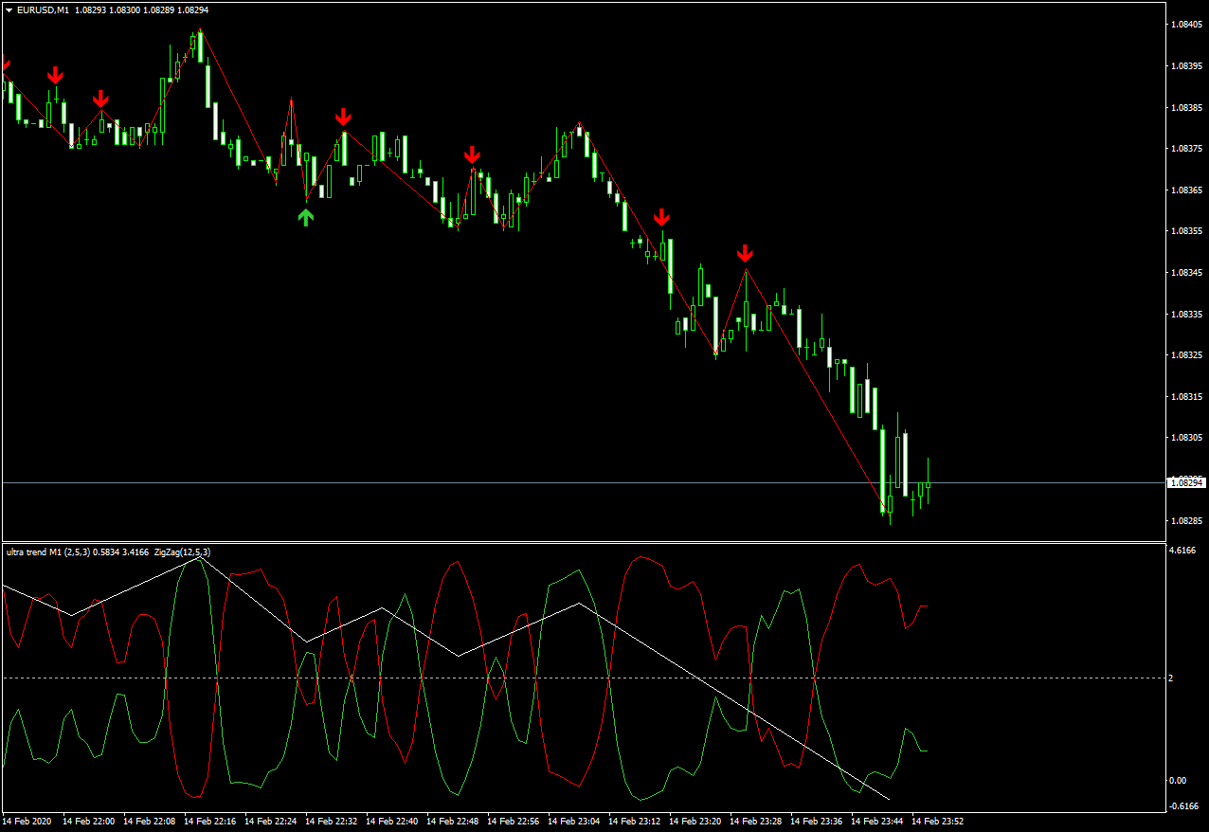Select the red down arrow just before 22:00
The height and width of the screenshot is (832, 1209).
56,75
